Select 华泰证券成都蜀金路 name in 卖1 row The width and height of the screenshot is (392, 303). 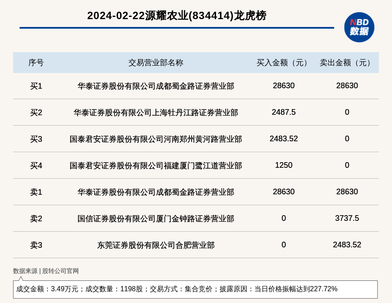click(156, 192)
